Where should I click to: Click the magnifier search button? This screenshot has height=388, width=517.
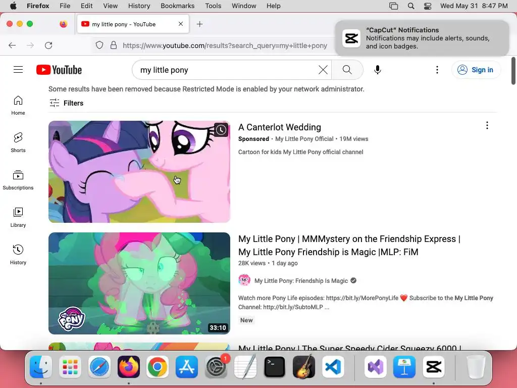[347, 70]
